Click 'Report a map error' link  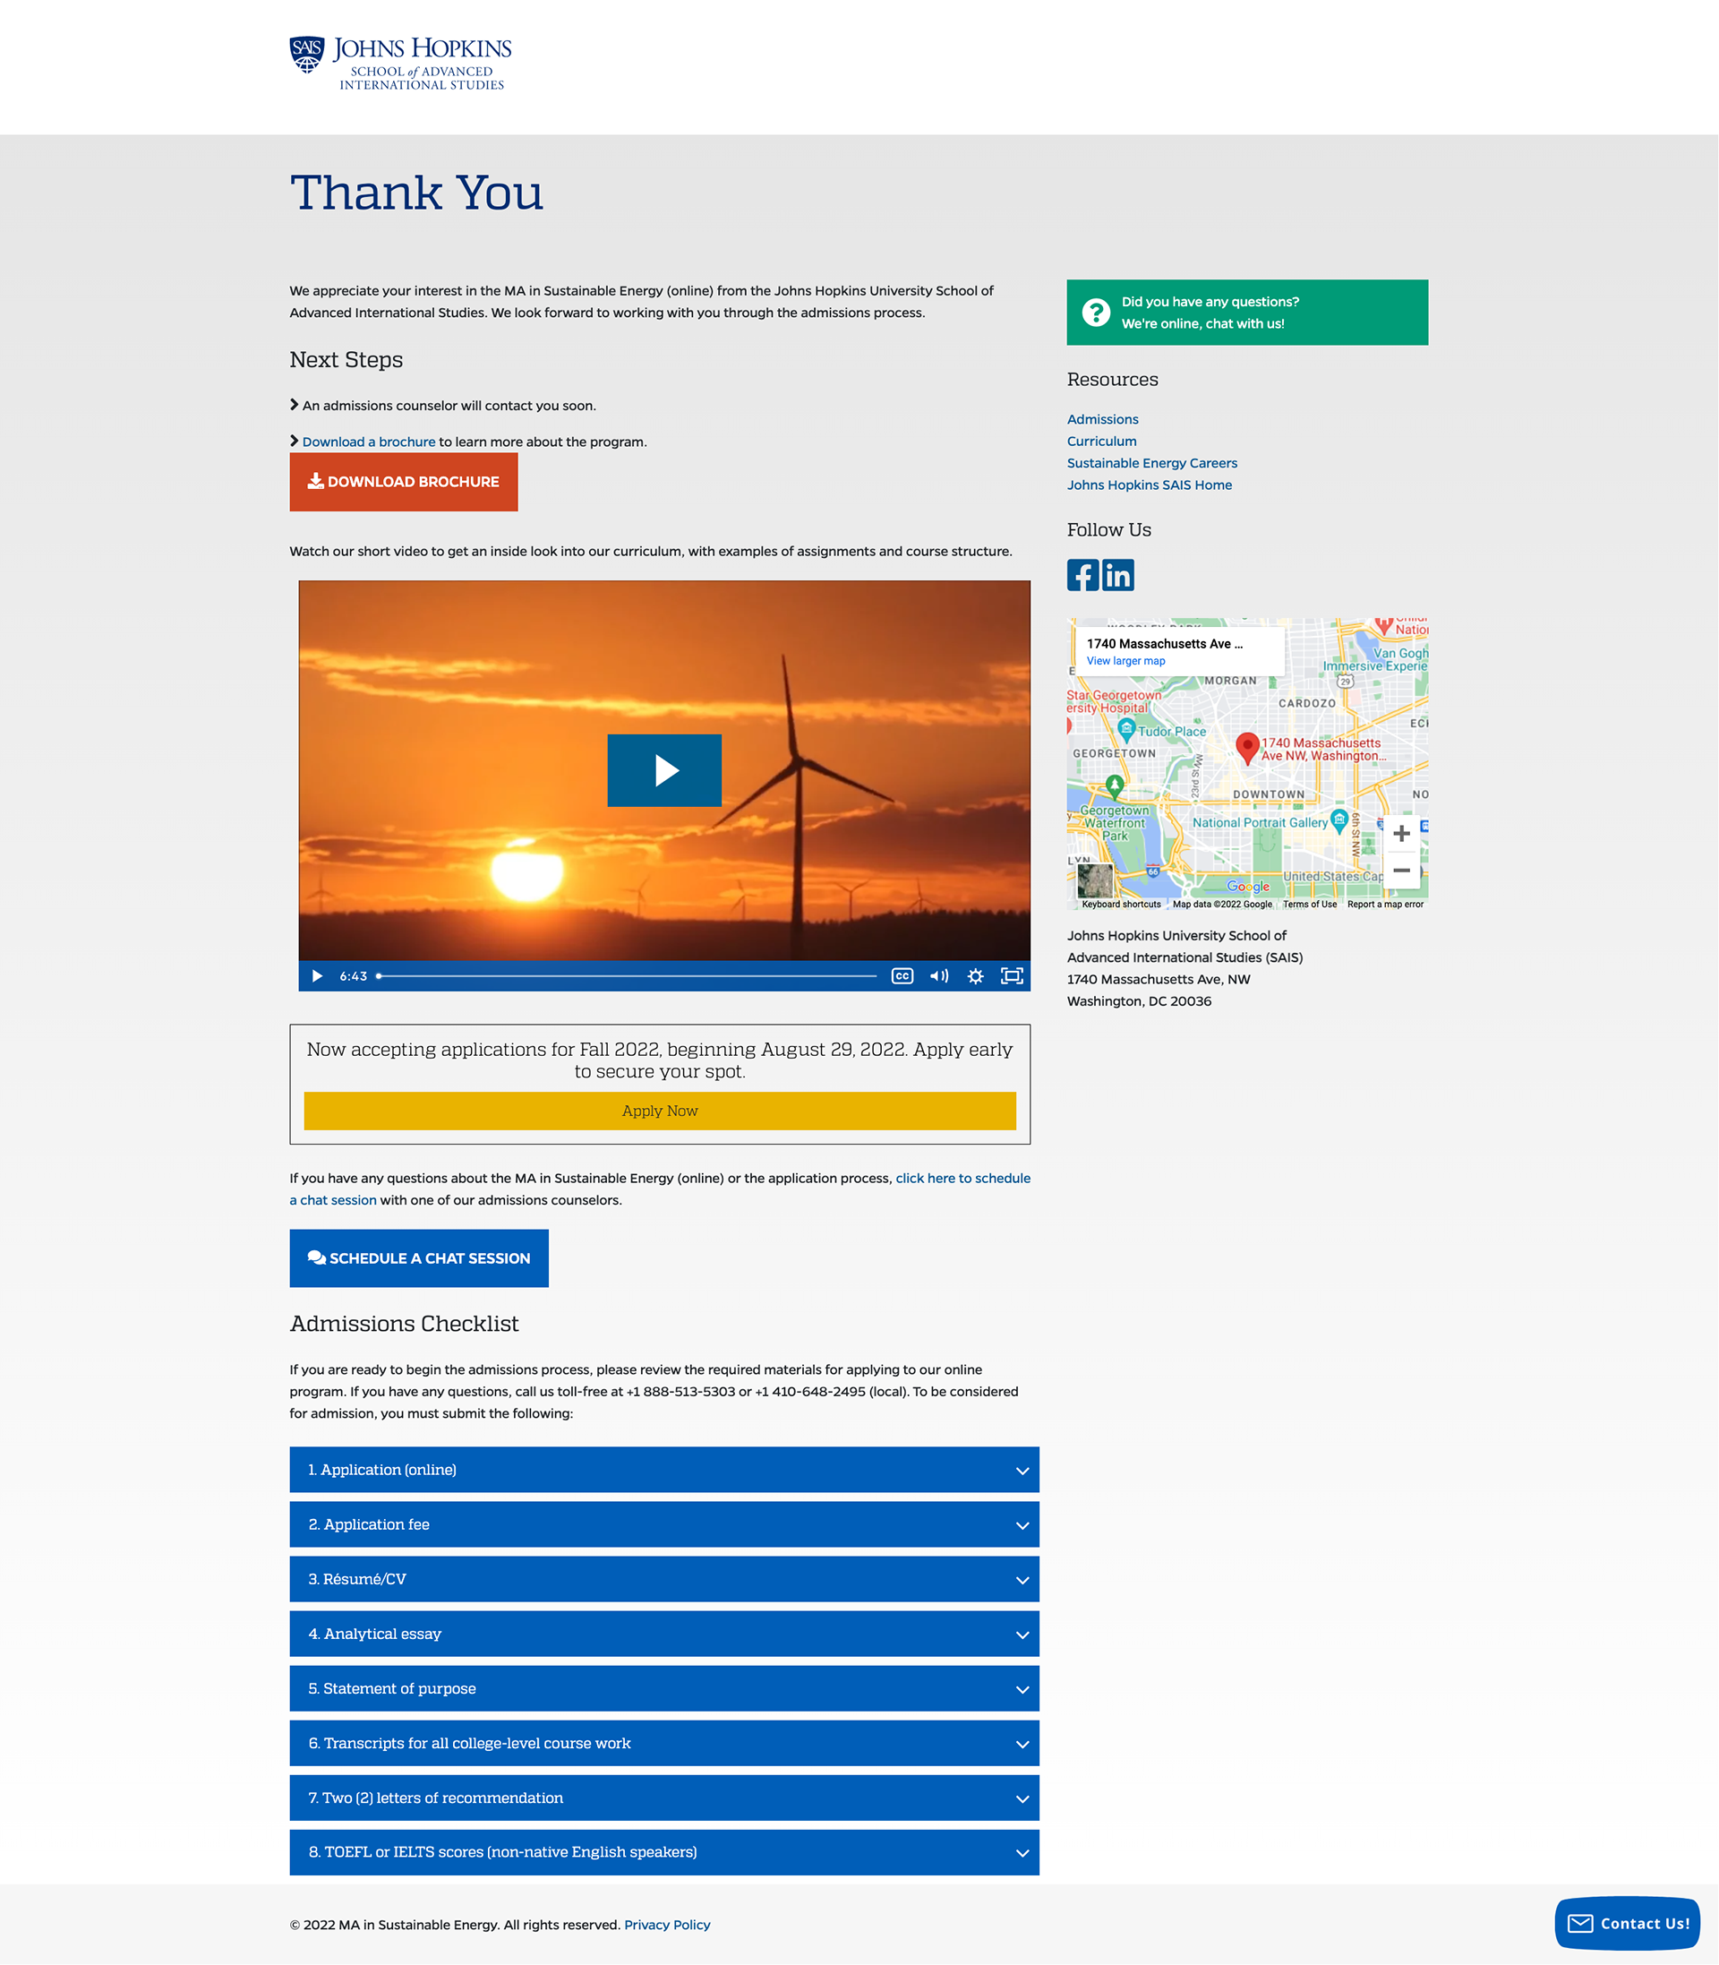tap(1385, 904)
